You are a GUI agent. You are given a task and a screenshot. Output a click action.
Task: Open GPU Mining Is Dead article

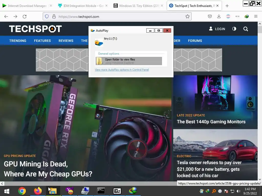pyautogui.click(x=48, y=169)
